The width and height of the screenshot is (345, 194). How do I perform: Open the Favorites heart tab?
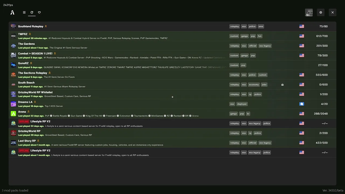(39, 12)
